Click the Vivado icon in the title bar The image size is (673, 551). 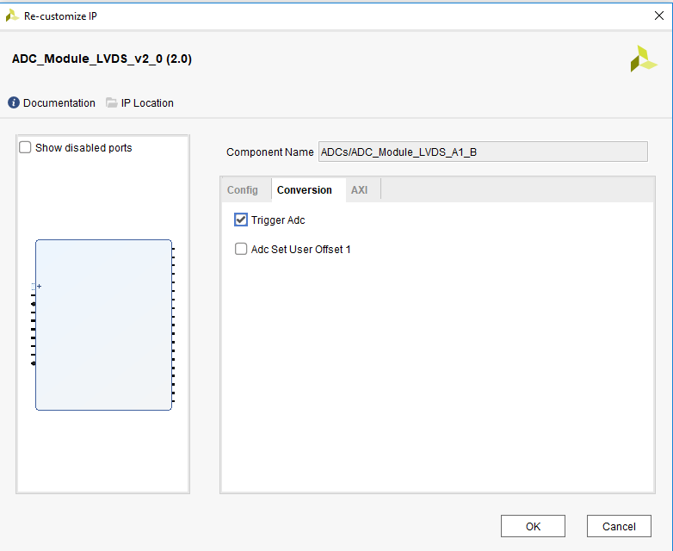(x=12, y=15)
